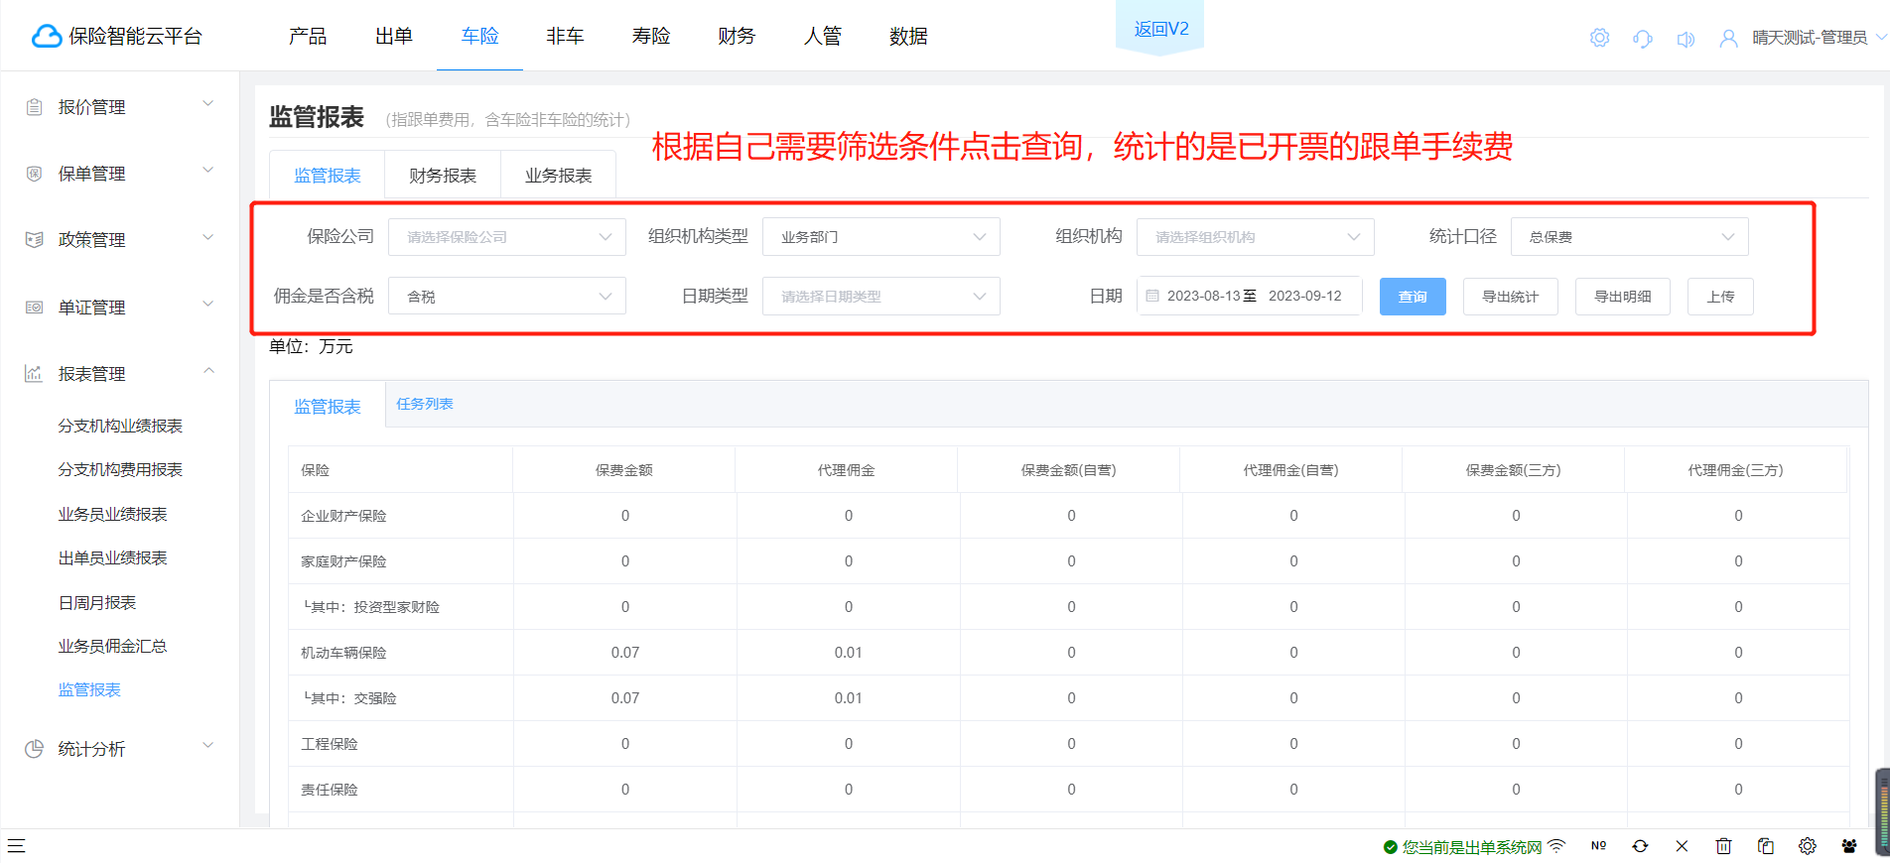Expand the 统计分析 menu chevron

coord(208,745)
